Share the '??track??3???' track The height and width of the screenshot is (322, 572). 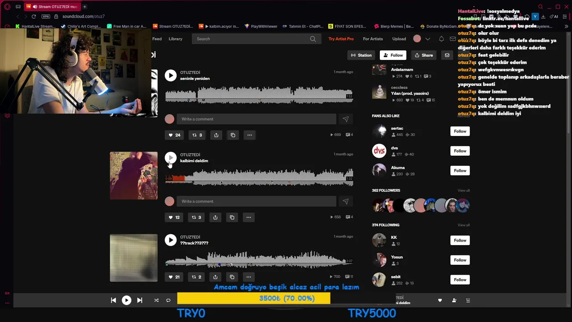pyautogui.click(x=215, y=277)
